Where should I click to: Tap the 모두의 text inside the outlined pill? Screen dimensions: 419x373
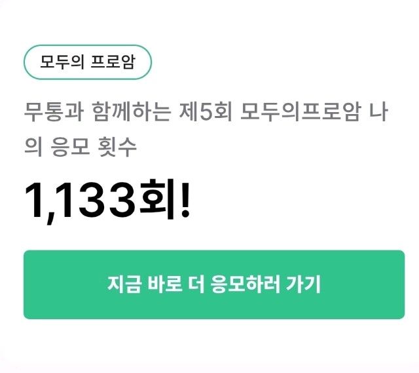pos(62,62)
